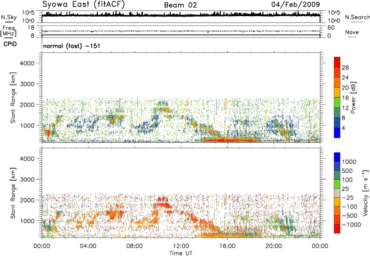The height and width of the screenshot is (256, 370).
Task: Click the 100 value on the Velocity colorbar
Action: point(347,180)
